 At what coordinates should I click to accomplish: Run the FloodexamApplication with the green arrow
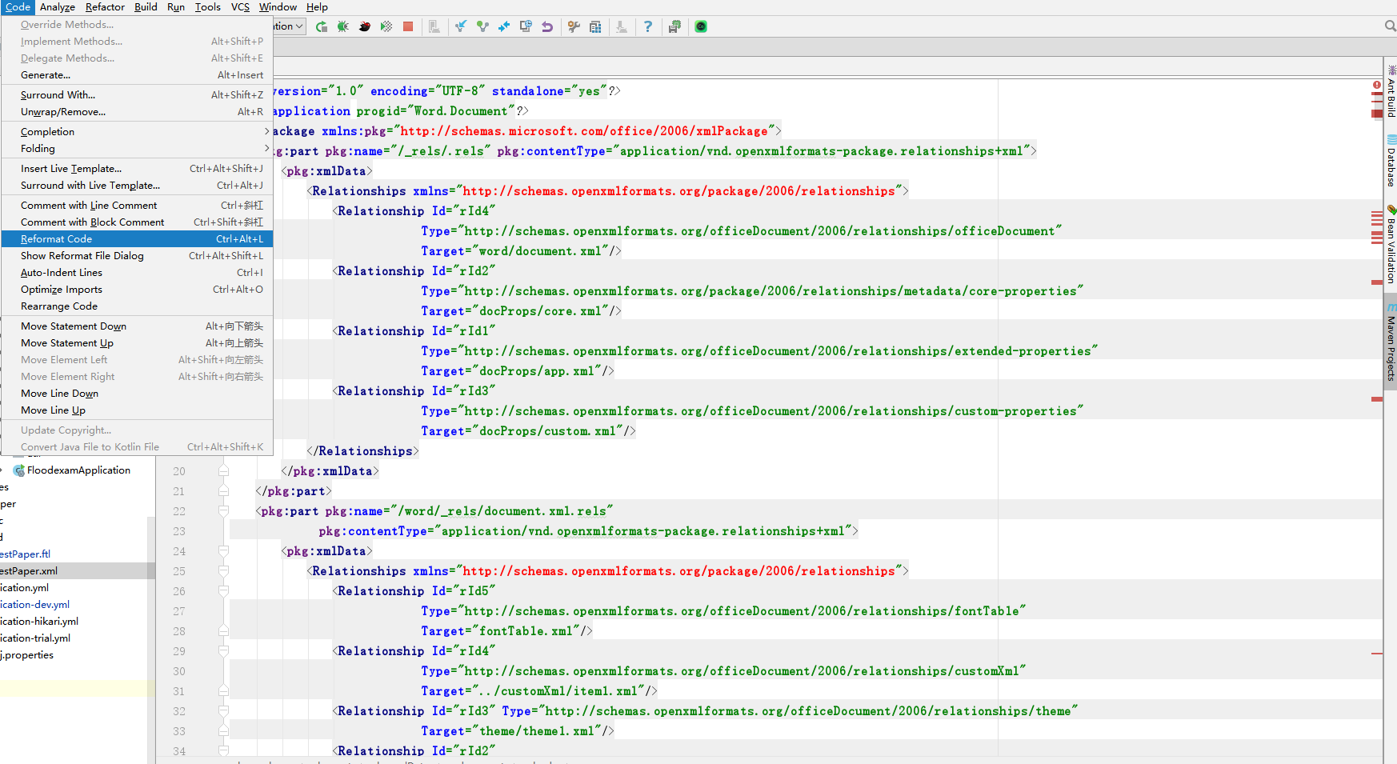click(x=321, y=26)
